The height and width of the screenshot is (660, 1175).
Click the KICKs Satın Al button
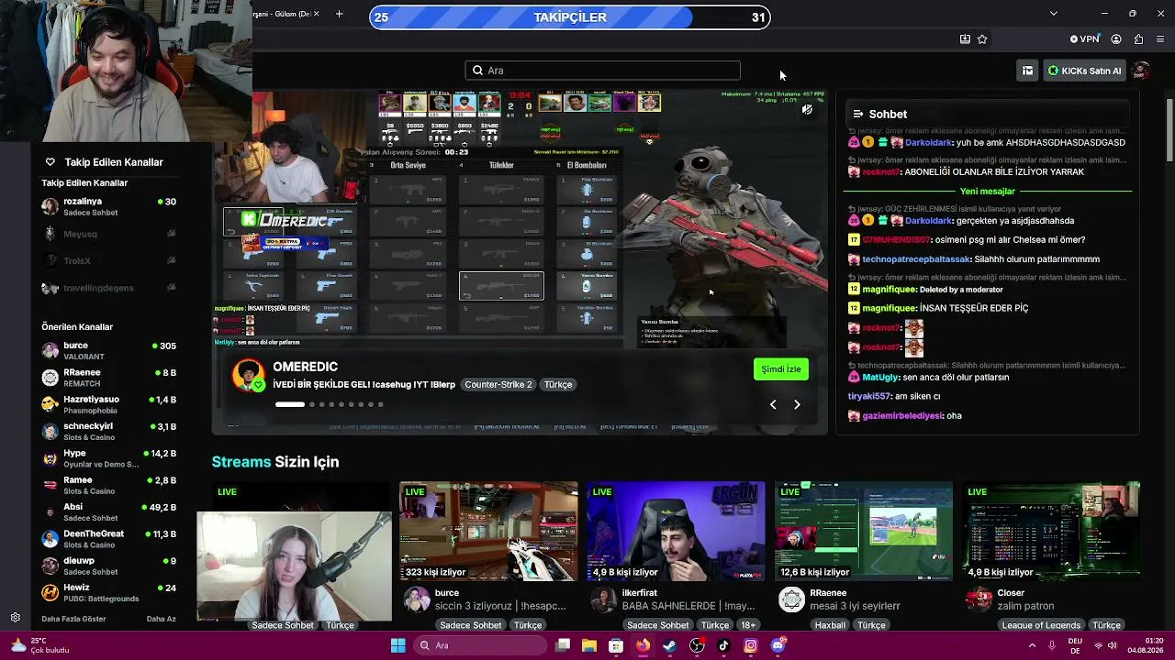1084,71
